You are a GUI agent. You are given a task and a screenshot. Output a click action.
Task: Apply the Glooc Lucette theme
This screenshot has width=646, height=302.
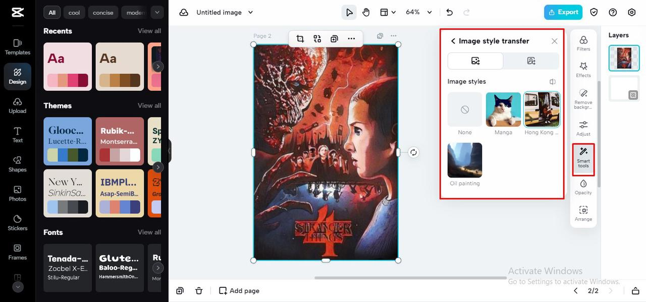68,141
